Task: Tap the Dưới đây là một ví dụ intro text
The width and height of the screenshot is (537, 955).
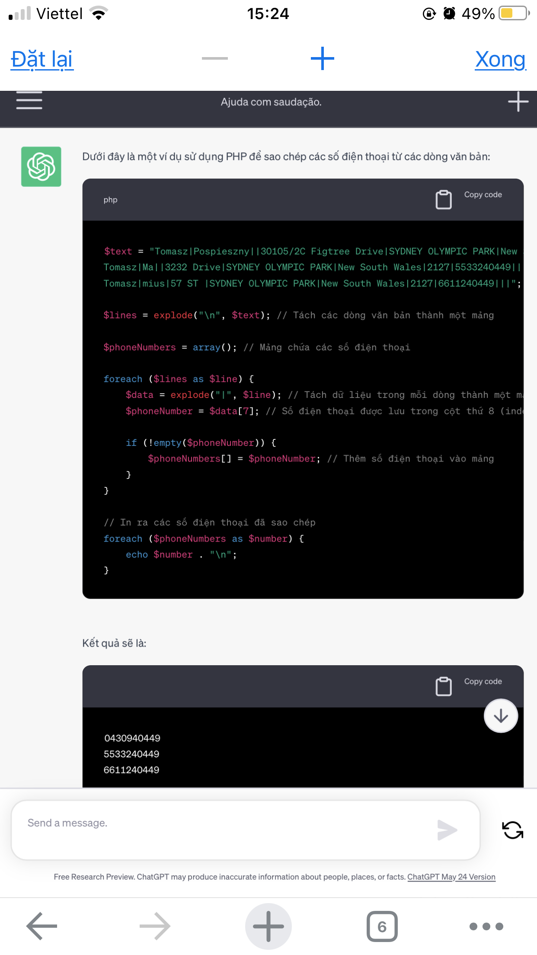Action: click(286, 157)
